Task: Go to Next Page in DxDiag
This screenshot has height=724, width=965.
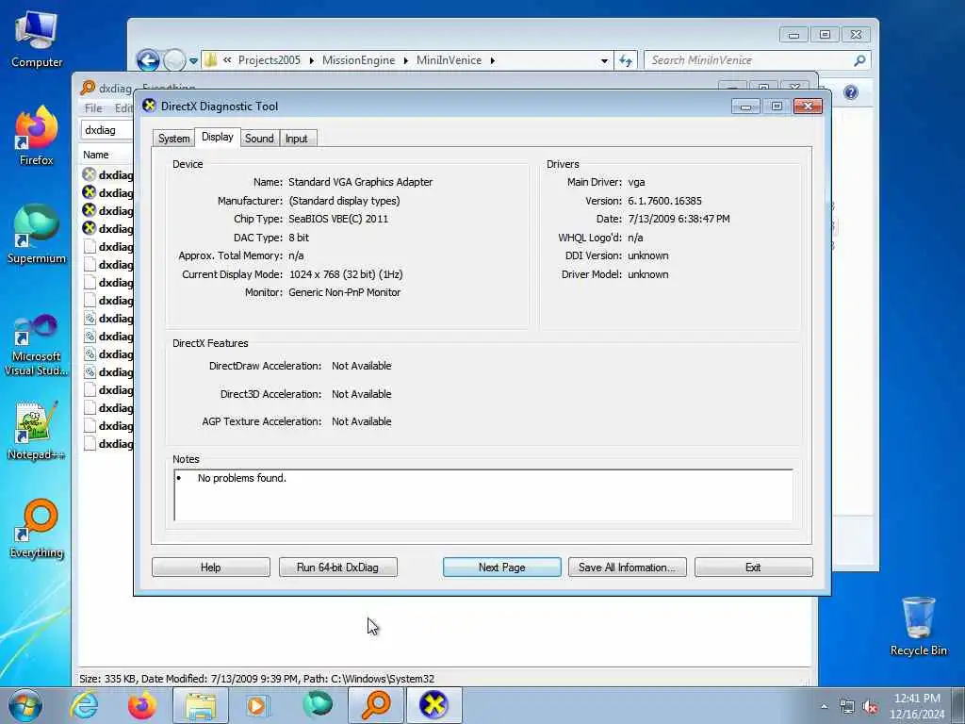Action: tap(501, 567)
